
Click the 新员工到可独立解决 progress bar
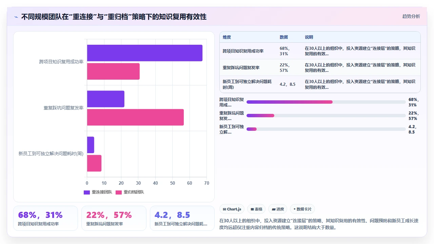(x=326, y=129)
